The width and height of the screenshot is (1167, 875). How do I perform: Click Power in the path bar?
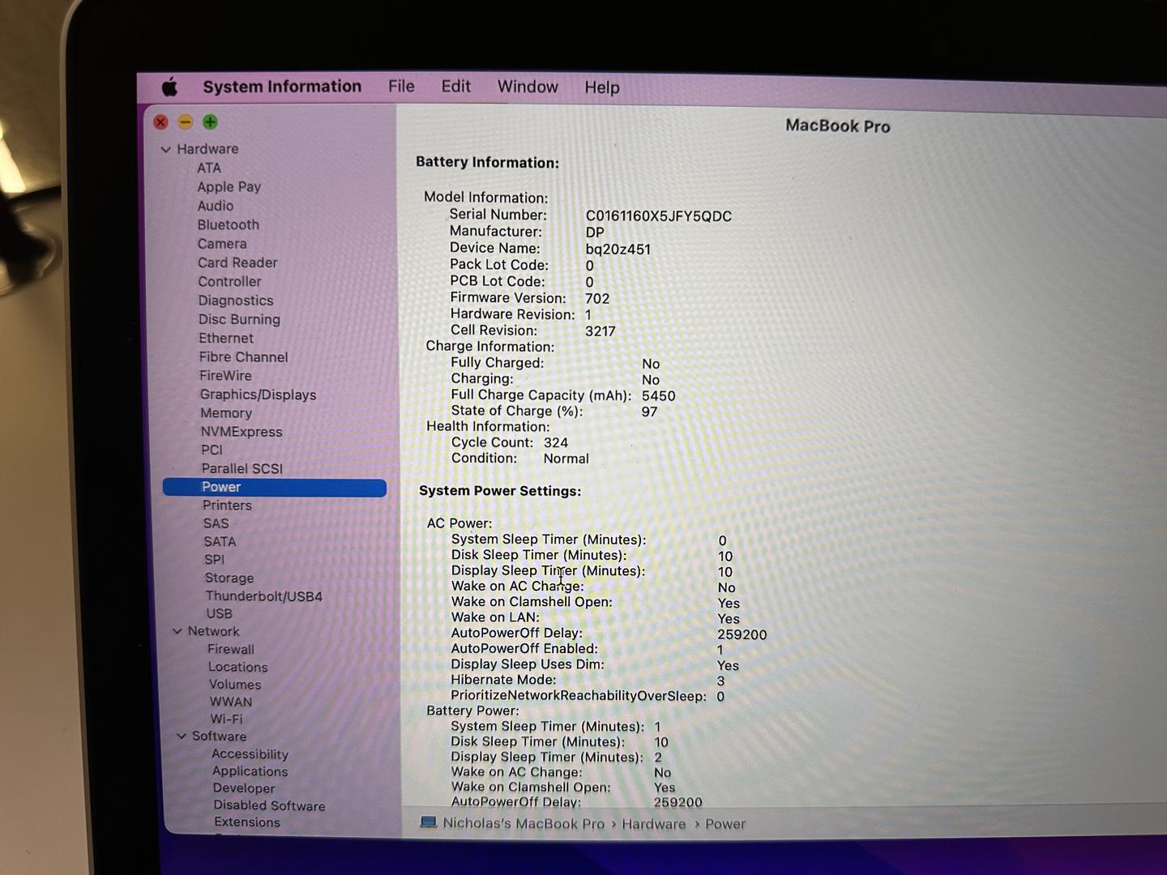[725, 824]
